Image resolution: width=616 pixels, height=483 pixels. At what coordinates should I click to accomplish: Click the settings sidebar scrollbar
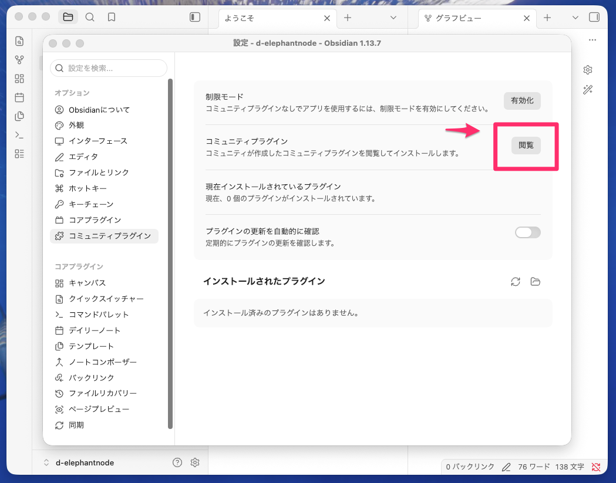[170, 254]
